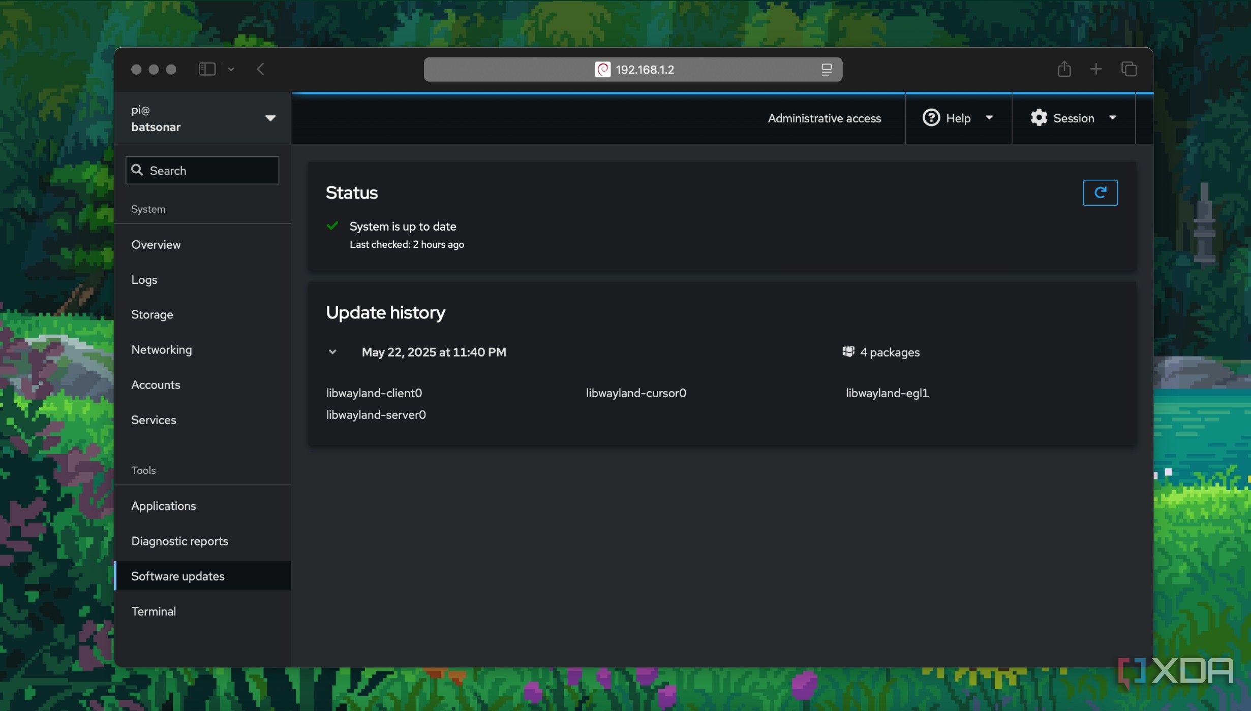Click the Administrative access button
This screenshot has width=1251, height=711.
pyautogui.click(x=824, y=118)
